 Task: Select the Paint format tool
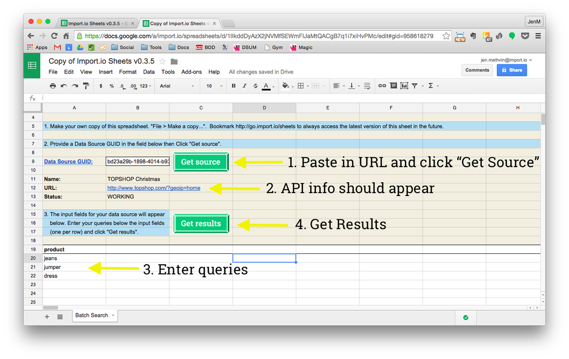coord(86,86)
